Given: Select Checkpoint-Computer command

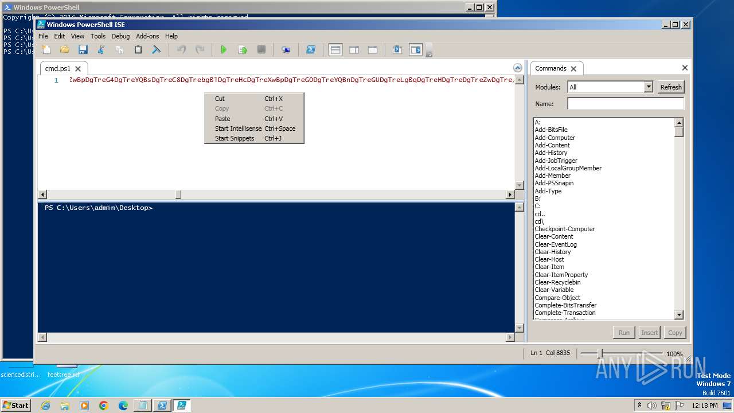Looking at the screenshot, I should pos(565,229).
